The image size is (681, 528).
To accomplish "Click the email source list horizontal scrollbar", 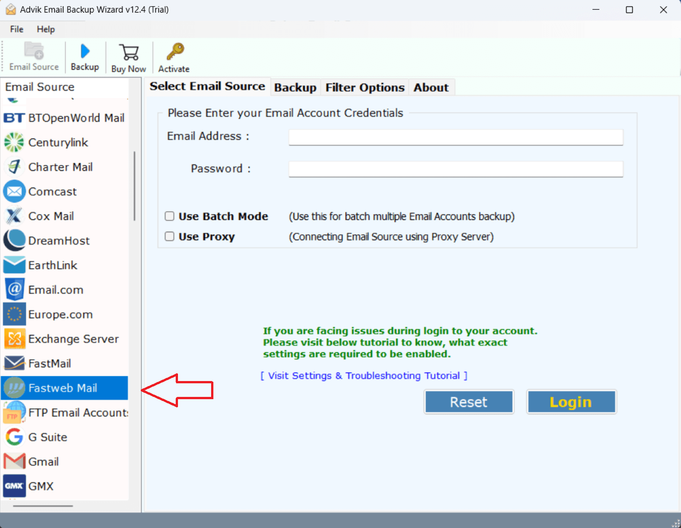I will [43, 506].
